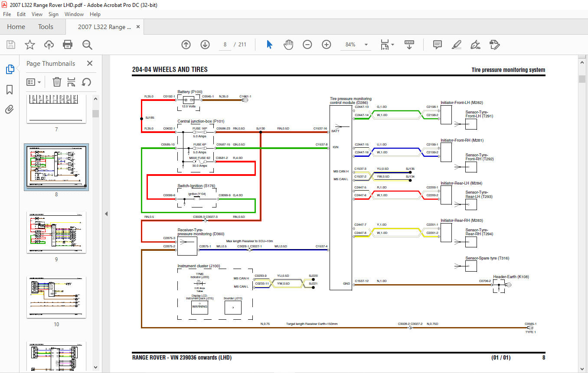Click the document scroll up arrow
This screenshot has height=373, width=588.
[582, 62]
